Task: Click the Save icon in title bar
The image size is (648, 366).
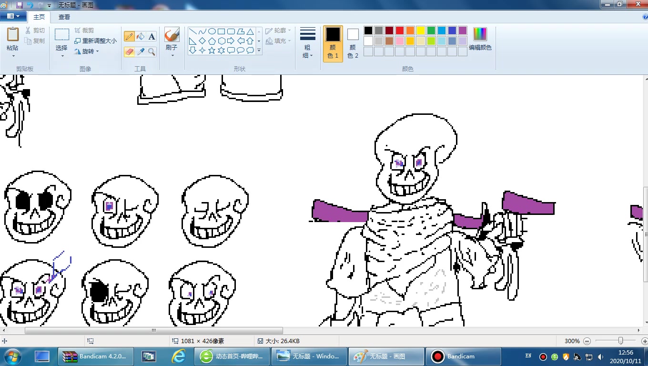Action: pyautogui.click(x=20, y=5)
